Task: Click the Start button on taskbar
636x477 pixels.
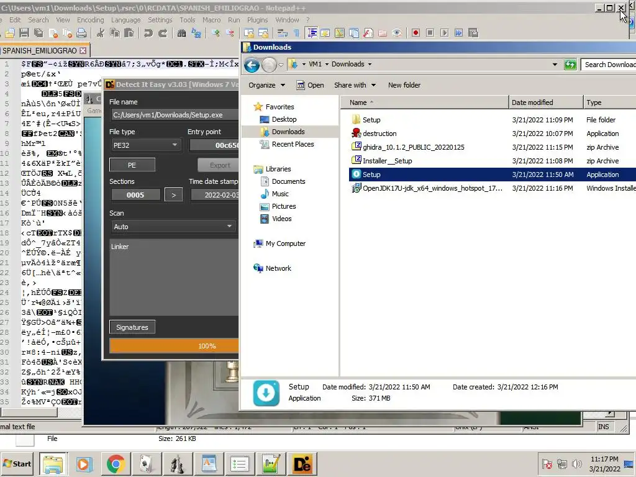Action: pyautogui.click(x=17, y=463)
